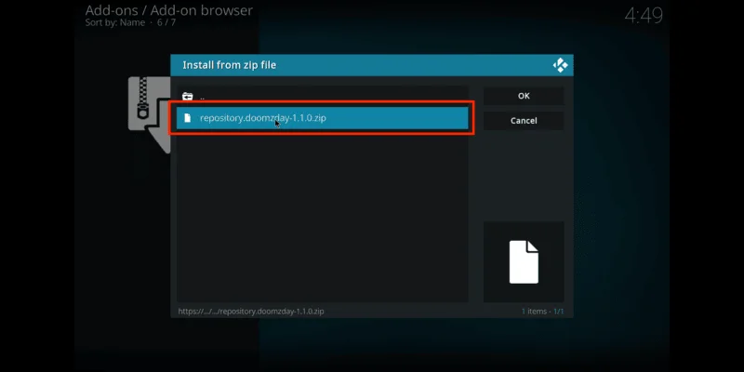Viewport: 744px width, 372px height.
Task: Click the 4:49 clock display
Action: point(645,16)
